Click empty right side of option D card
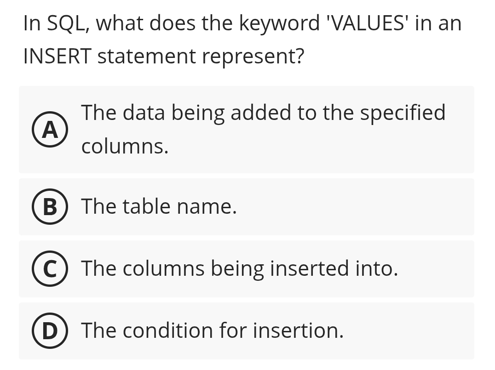Image resolution: width=495 pixels, height=370 pixels. (x=414, y=331)
